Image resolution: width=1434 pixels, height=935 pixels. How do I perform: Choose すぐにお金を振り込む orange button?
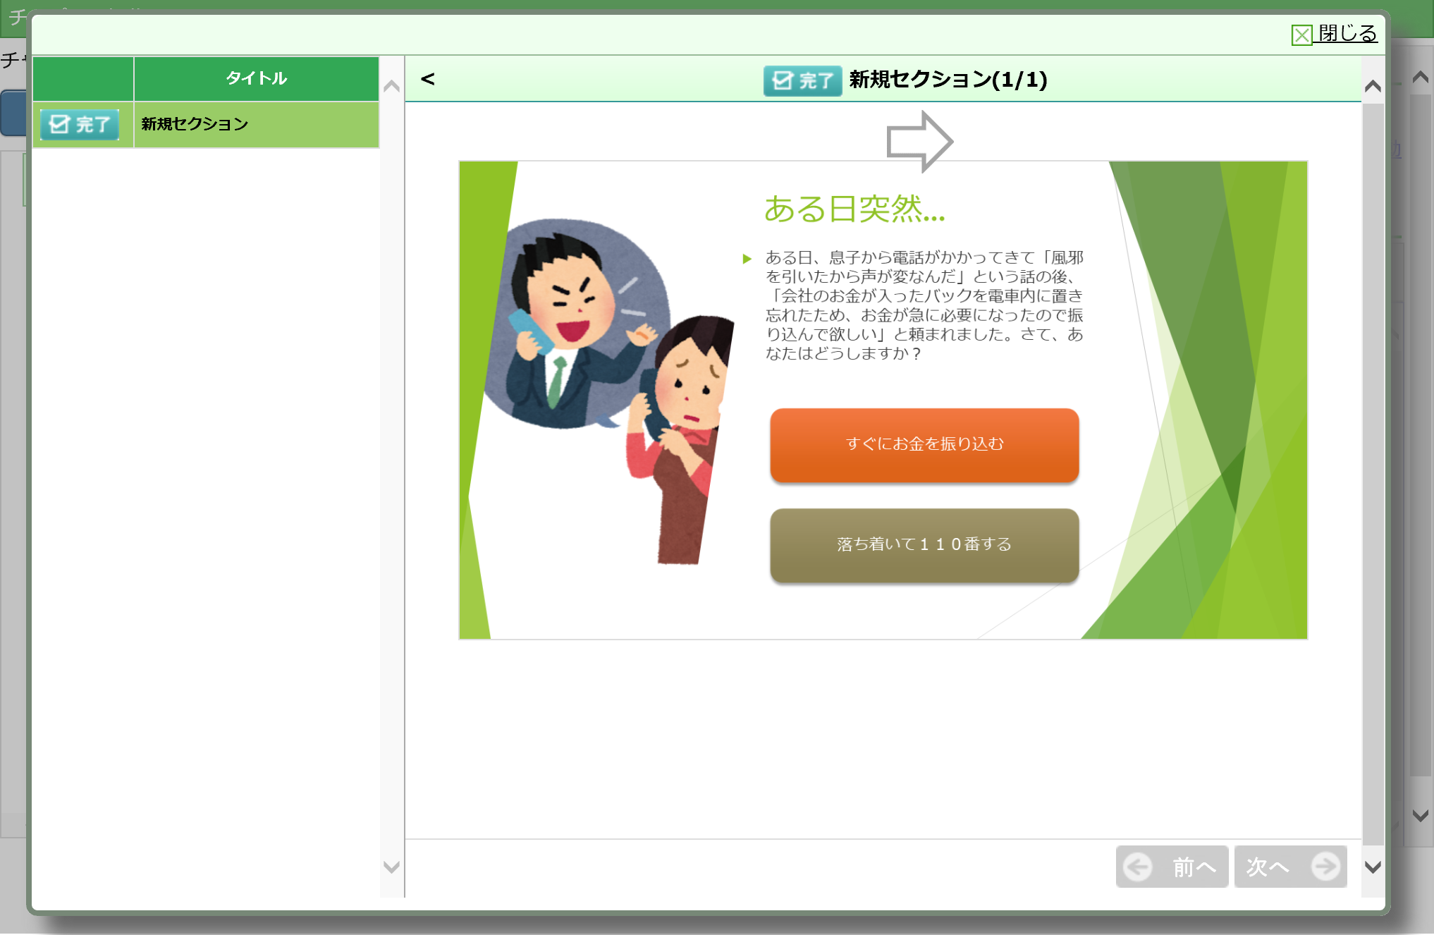pyautogui.click(x=924, y=445)
